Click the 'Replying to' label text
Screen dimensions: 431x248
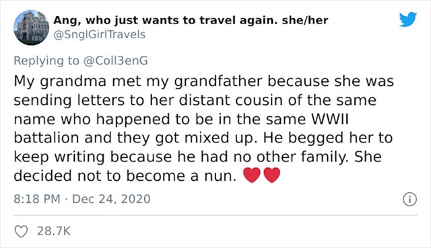point(46,61)
